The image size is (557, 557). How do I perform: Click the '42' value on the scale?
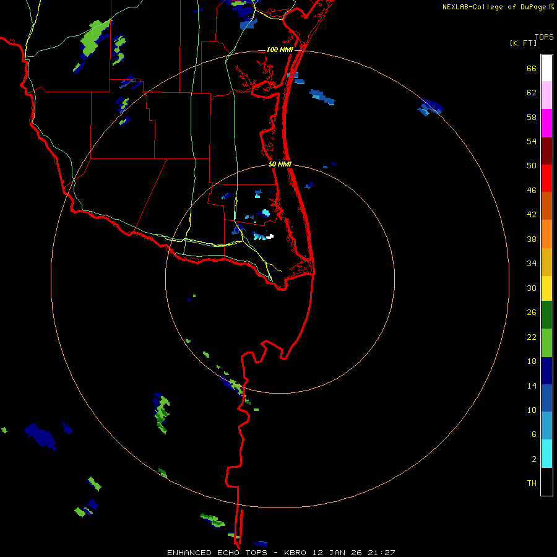[532, 215]
